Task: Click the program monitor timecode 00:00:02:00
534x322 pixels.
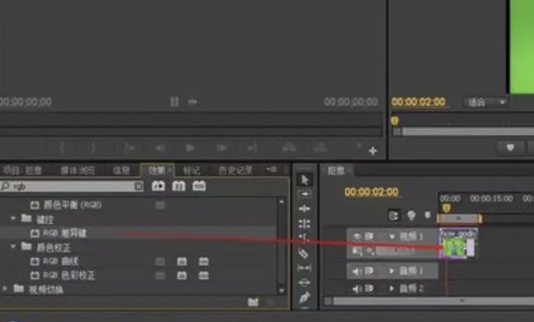Action: (x=418, y=102)
